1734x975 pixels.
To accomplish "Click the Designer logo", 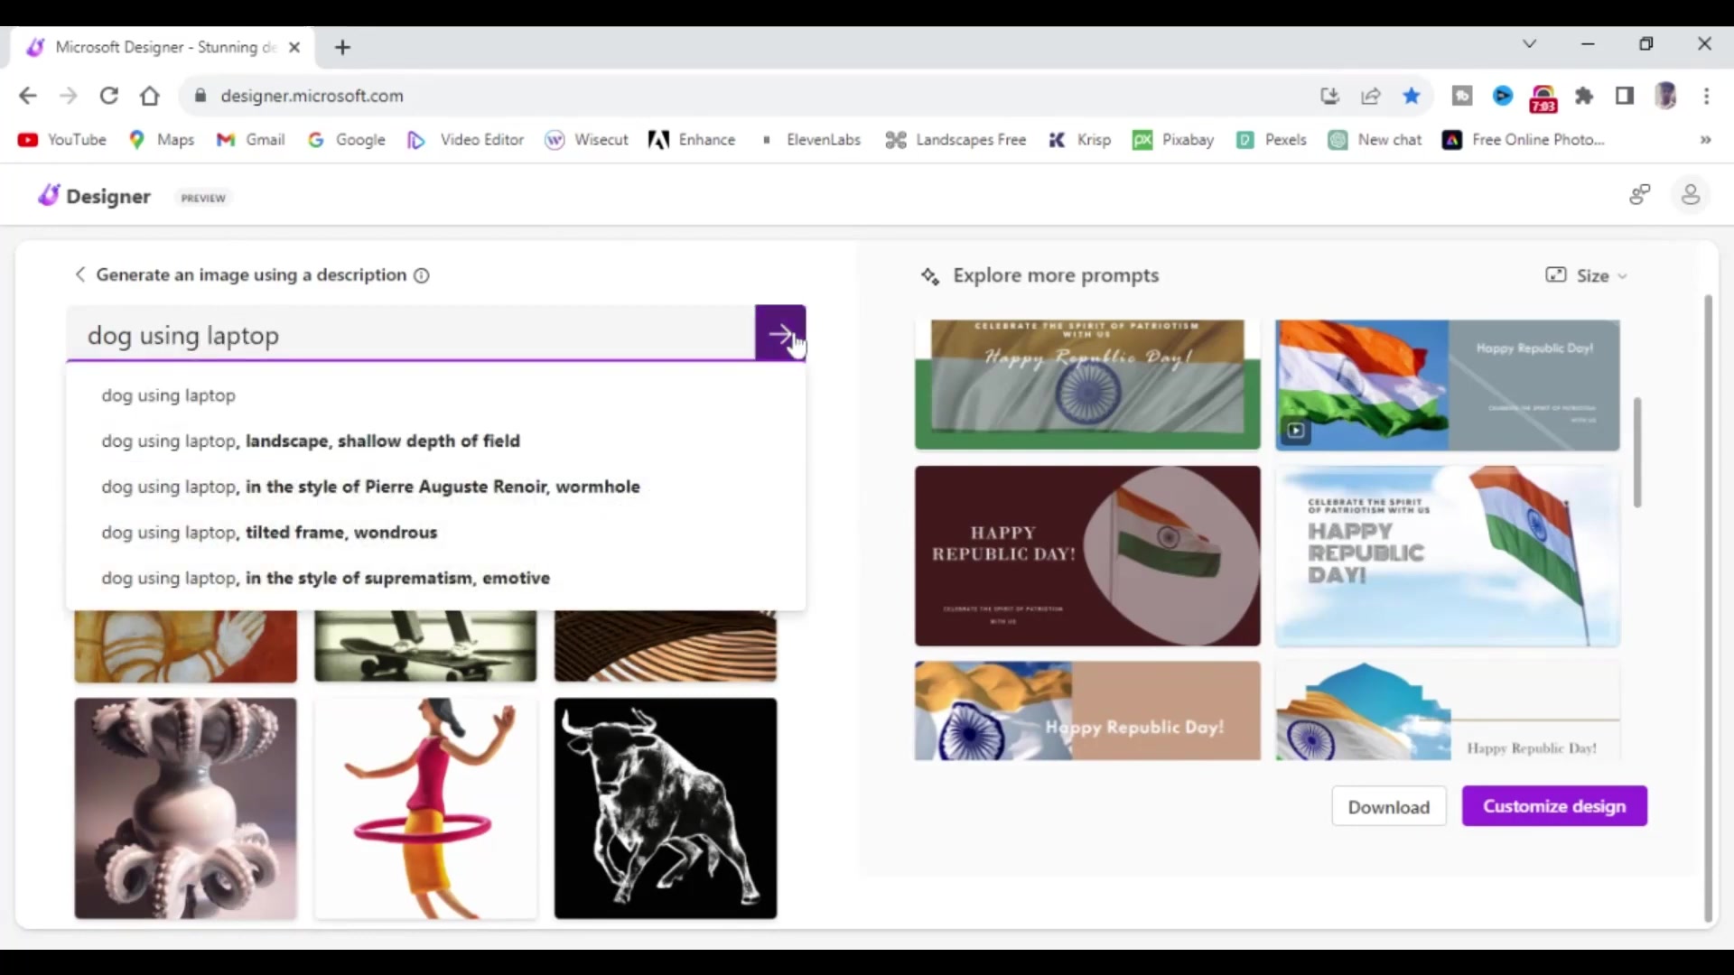I will pos(94,196).
